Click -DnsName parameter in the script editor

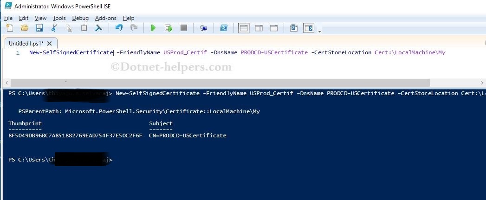click(224, 52)
